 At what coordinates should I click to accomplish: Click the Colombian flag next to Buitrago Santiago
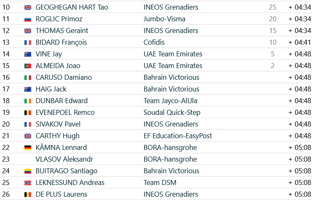point(28,171)
